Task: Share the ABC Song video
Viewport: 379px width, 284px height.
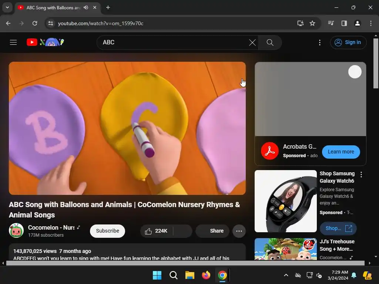Action: (x=212, y=231)
